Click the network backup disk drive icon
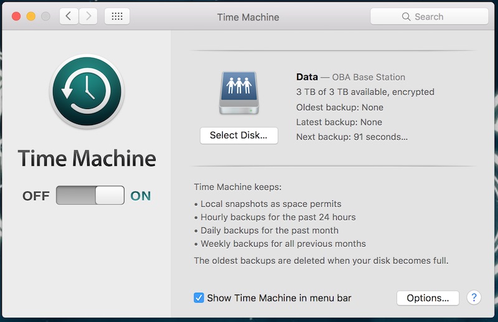This screenshot has width=498, height=322. [238, 92]
